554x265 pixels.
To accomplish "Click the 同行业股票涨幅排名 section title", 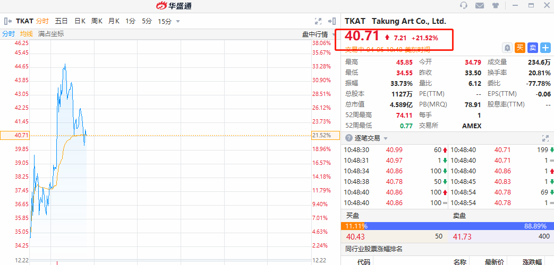I will [x=374, y=249].
